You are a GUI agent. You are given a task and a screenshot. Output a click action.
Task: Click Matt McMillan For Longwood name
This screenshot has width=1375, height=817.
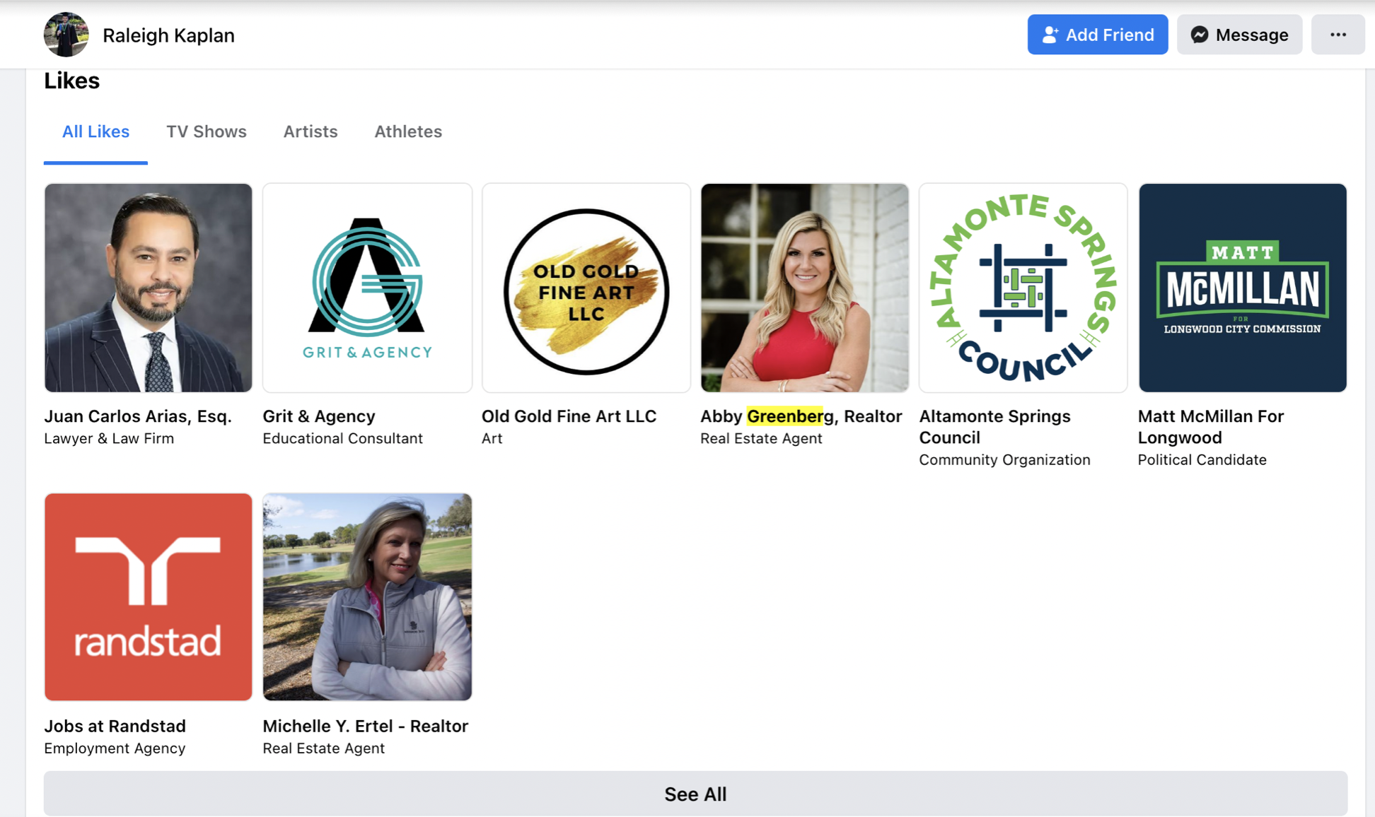[x=1211, y=427]
